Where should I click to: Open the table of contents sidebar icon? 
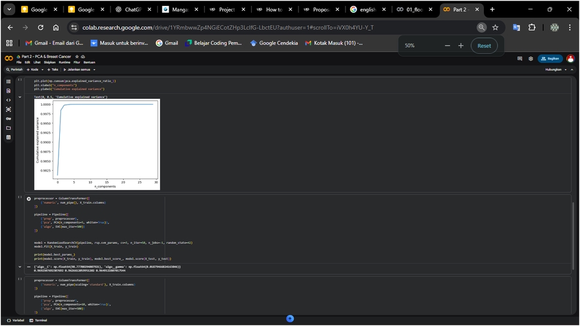[8, 81]
